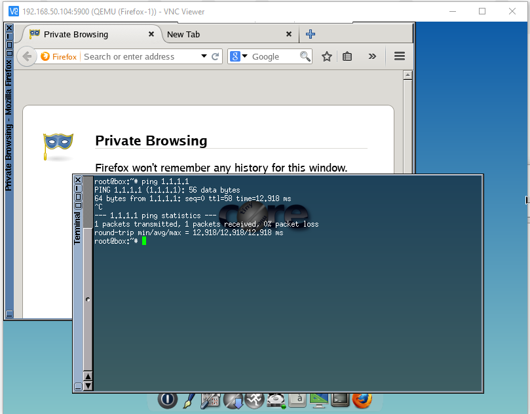The width and height of the screenshot is (530, 414).
Task: Open the Terminal icon in the dock
Action: [340, 399]
